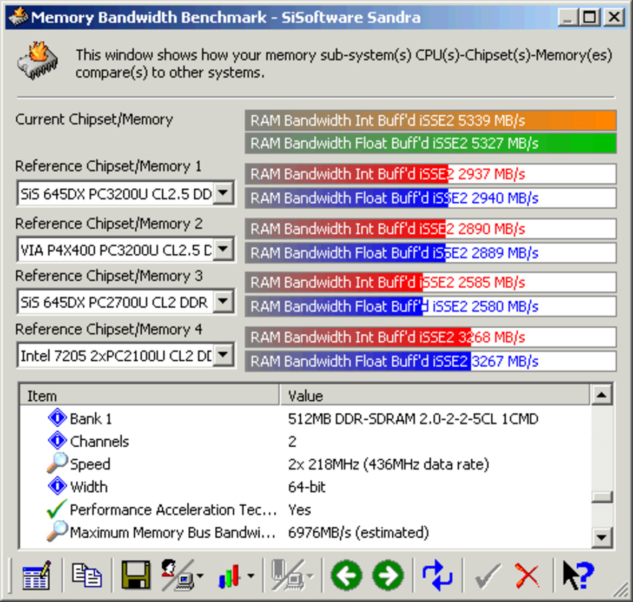This screenshot has width=633, height=602.
Task: Click the bar chart icon in toolbar
Action: click(229, 575)
